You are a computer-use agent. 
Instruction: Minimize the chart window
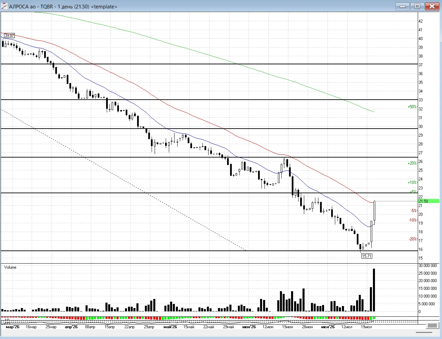click(403, 6)
